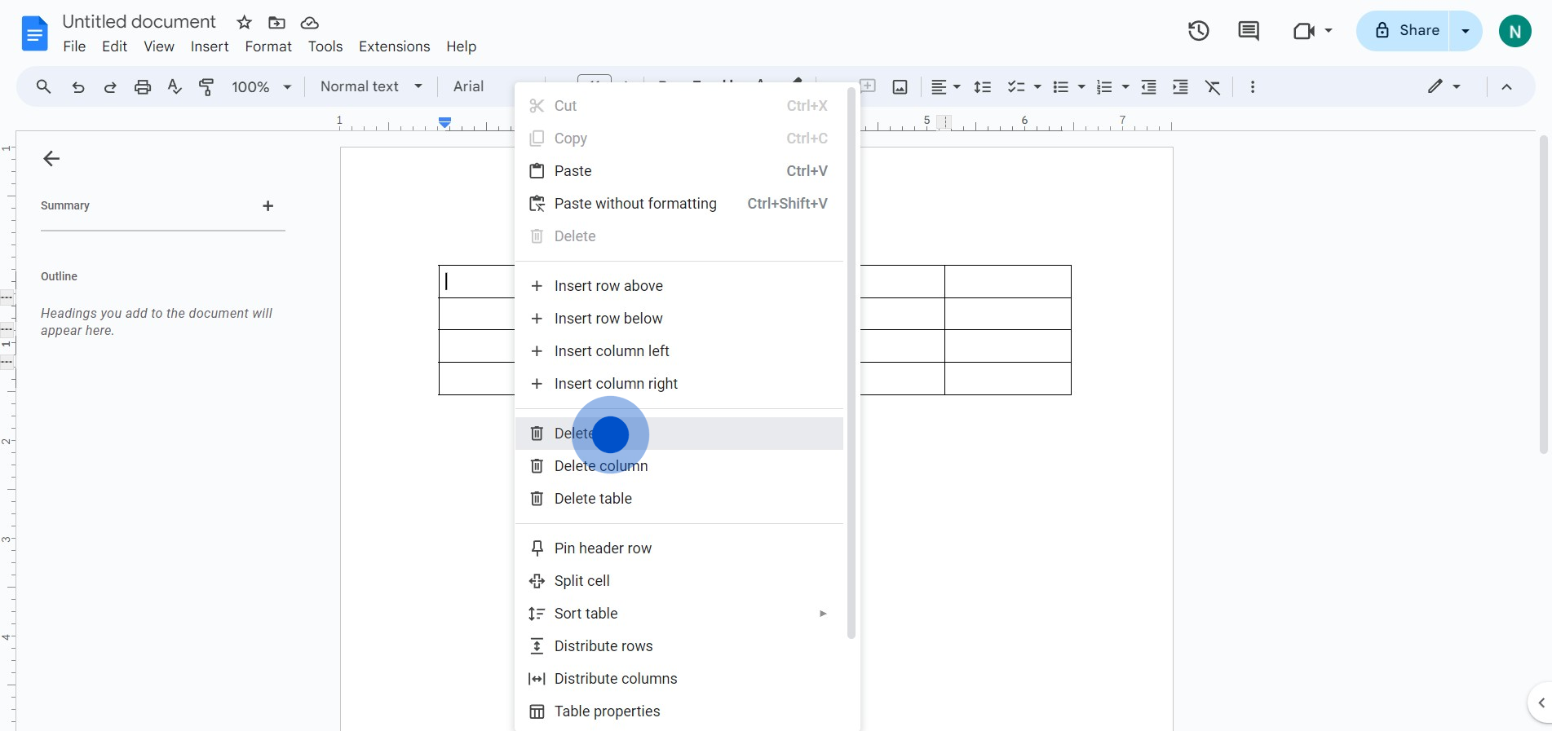Add a summary with the plus icon
Image resolution: width=1552 pixels, height=731 pixels.
click(268, 206)
